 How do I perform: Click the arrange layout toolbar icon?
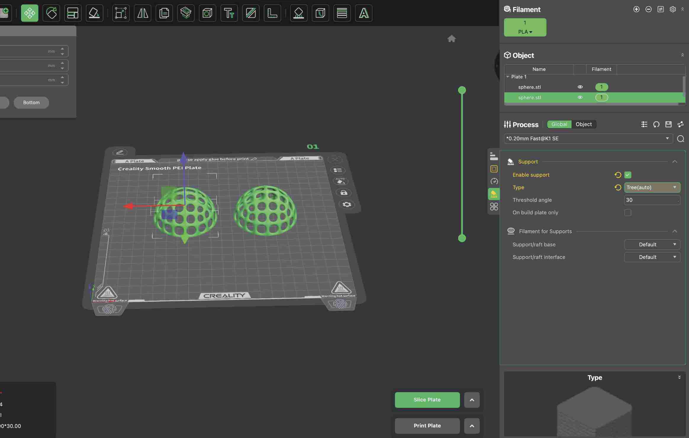pos(73,13)
